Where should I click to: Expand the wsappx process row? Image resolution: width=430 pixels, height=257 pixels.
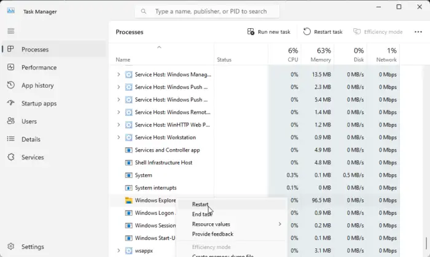(x=119, y=250)
